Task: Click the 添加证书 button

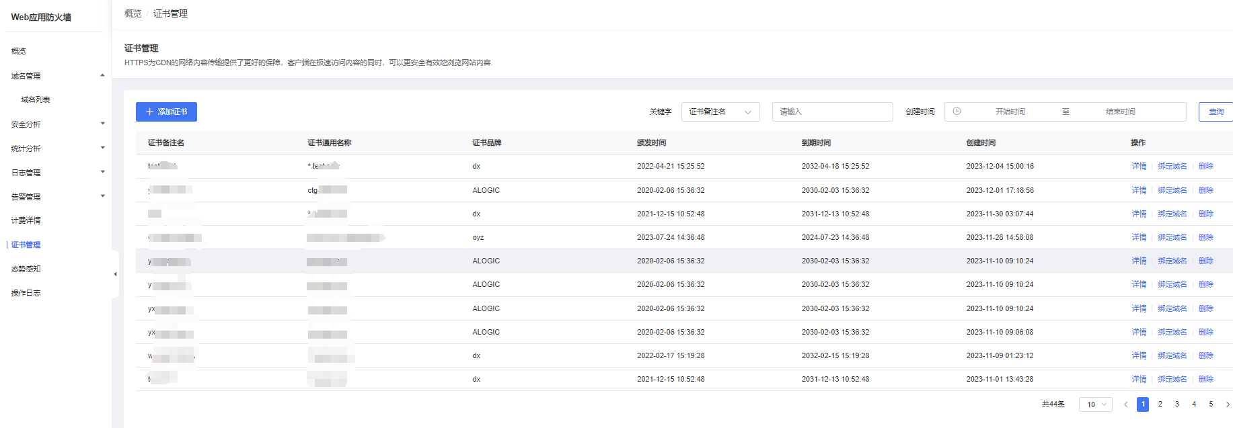Action: (x=166, y=112)
